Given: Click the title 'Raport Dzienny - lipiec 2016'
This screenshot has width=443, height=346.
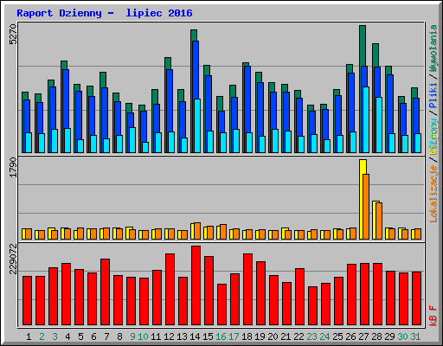Looking at the screenshot, I should pos(105,13).
